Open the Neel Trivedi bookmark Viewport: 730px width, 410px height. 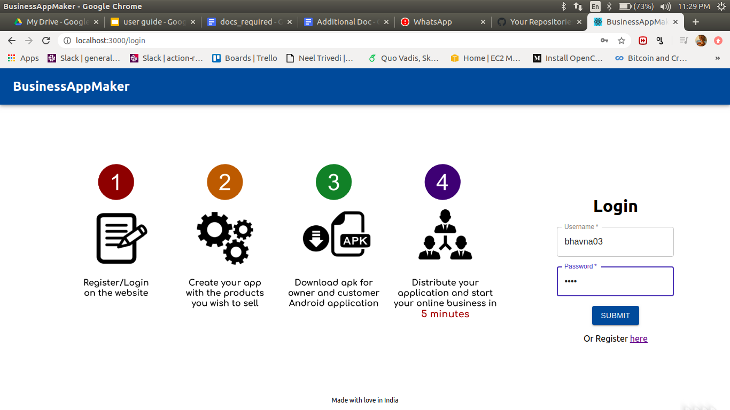pyautogui.click(x=321, y=58)
